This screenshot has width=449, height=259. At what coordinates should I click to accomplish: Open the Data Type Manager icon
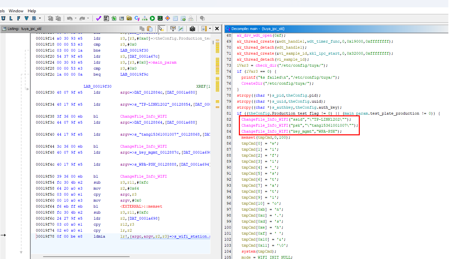coord(129,18)
